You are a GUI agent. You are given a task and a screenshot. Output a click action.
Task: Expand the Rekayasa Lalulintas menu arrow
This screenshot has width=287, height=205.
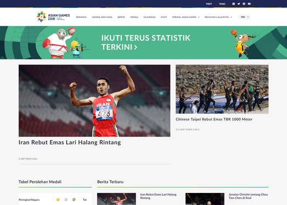point(231,17)
